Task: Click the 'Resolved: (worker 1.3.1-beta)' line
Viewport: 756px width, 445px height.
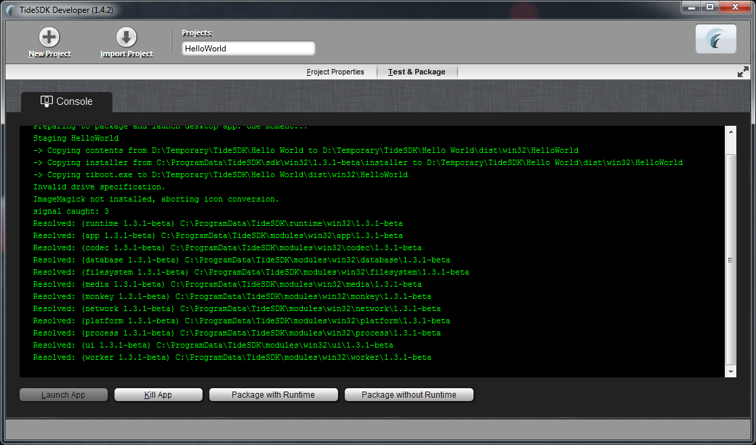Action: (x=232, y=358)
